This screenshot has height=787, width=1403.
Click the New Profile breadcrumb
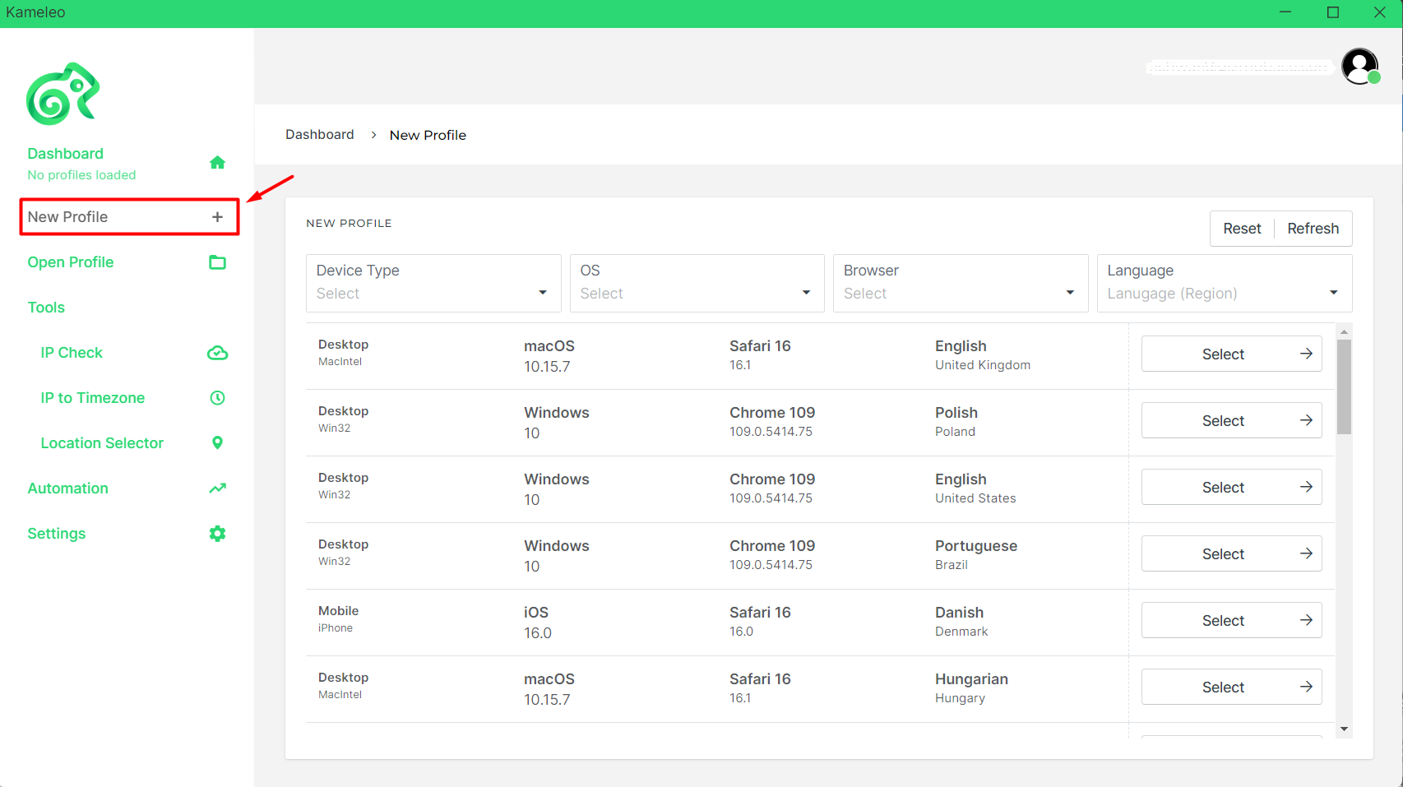428,135
